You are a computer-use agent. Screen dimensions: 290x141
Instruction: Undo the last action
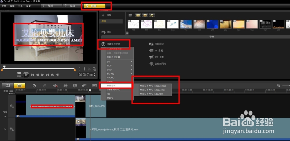pyautogui.click(x=34, y=86)
